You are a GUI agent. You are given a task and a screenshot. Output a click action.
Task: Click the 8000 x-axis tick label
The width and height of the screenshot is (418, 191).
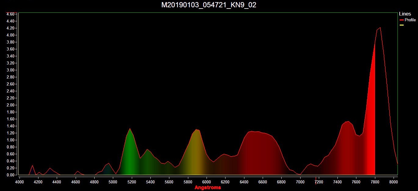pos(394,182)
